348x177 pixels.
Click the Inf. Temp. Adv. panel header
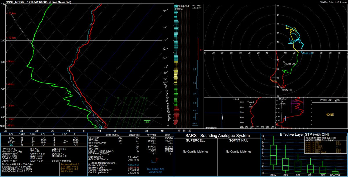(197, 7)
